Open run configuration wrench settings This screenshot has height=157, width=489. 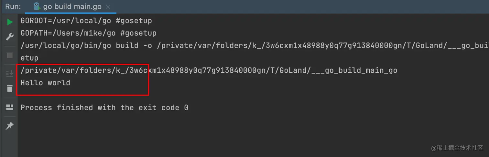point(10,37)
